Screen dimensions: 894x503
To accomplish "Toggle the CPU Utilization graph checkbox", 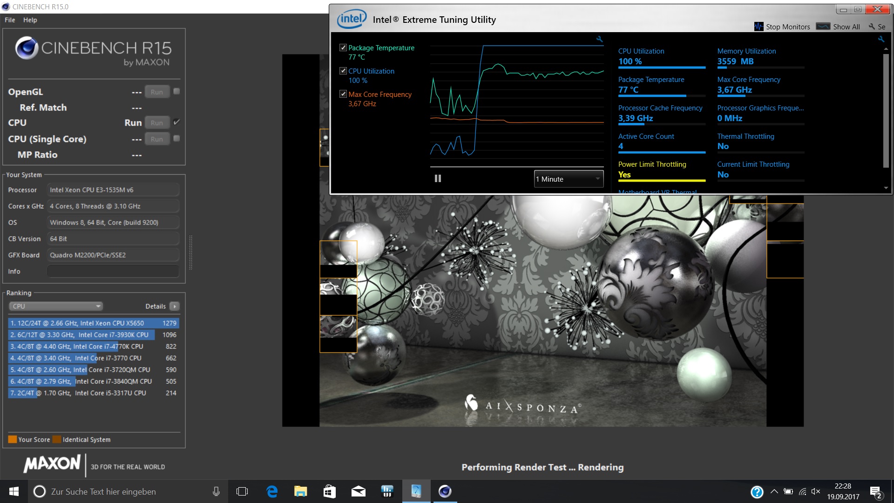I will click(x=343, y=71).
